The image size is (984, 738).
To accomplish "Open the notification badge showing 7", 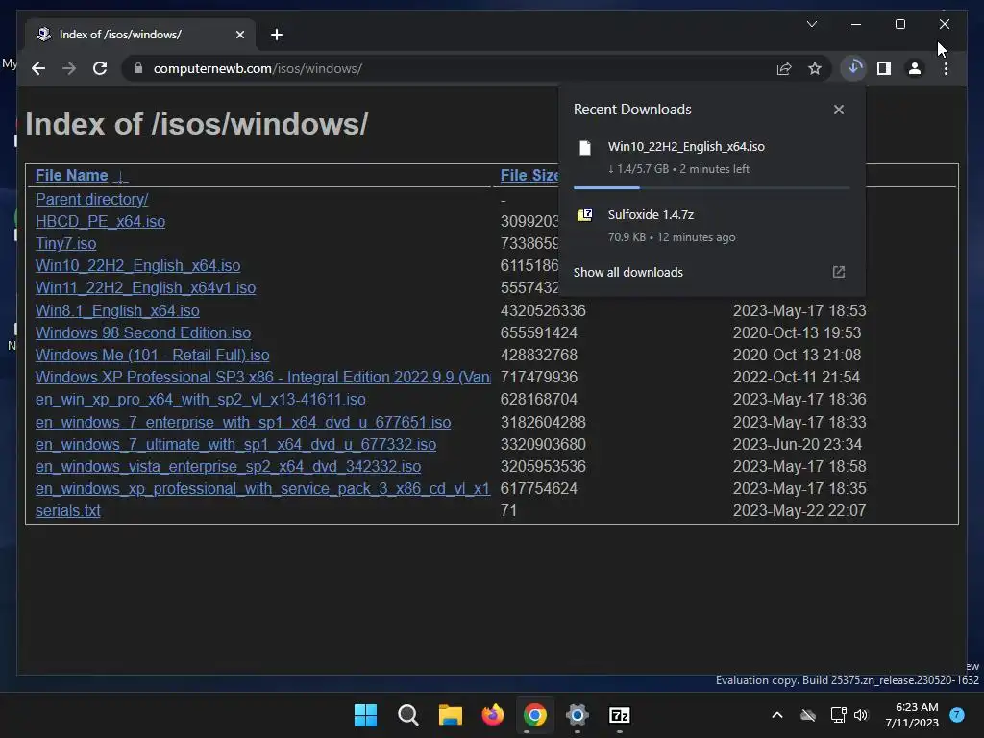I will tap(957, 715).
